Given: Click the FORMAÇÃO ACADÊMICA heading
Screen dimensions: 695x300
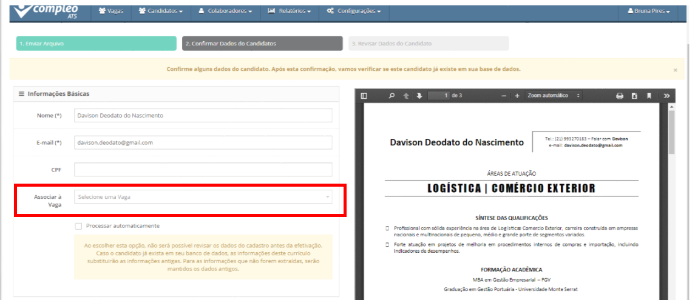Looking at the screenshot, I should tap(512, 270).
